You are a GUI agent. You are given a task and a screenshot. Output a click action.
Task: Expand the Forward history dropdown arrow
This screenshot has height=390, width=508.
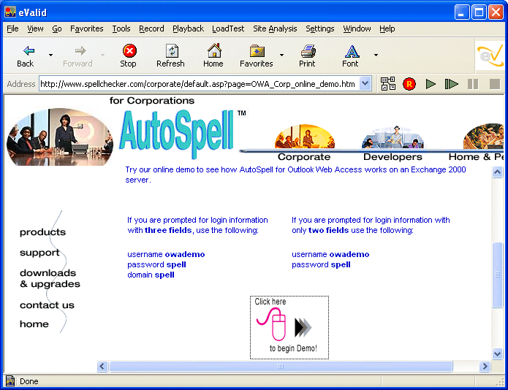coord(102,55)
